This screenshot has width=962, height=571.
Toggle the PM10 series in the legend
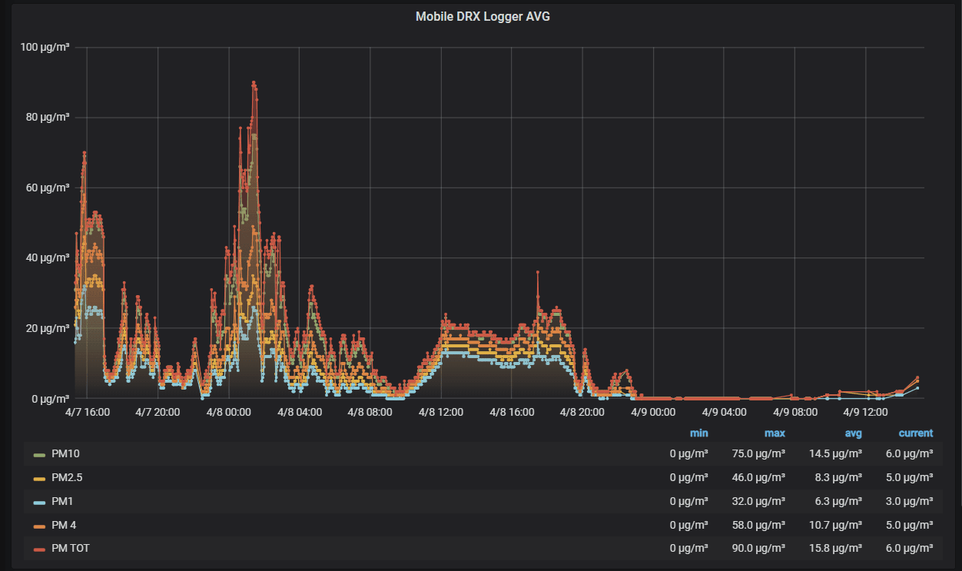65,454
